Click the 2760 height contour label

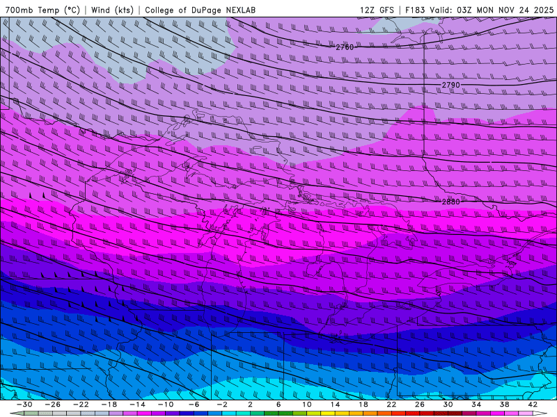(x=345, y=47)
